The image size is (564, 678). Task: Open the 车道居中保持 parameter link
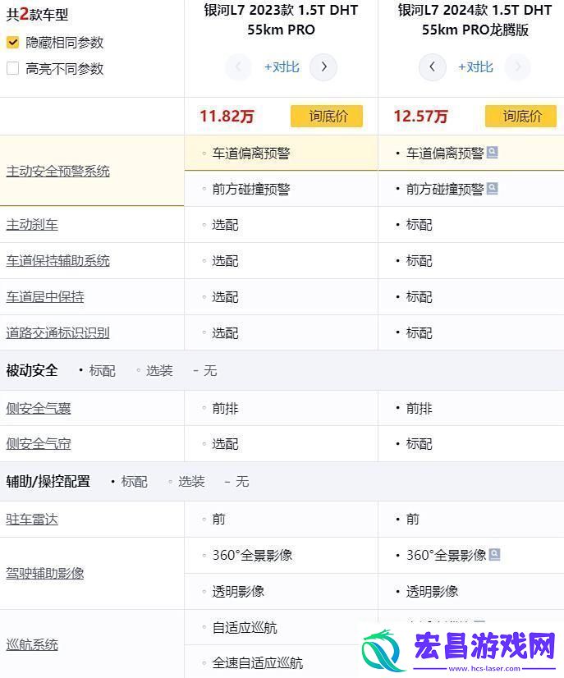coord(45,297)
